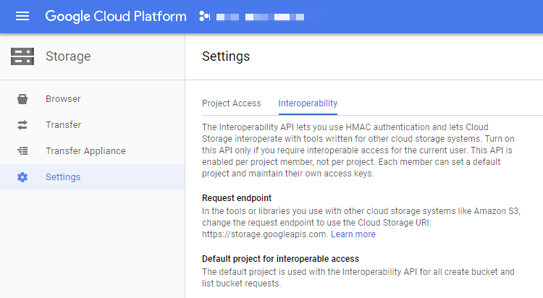Screen dimensions: 543x298
Task: Click the Browser bucket icon
Action: tap(22, 99)
